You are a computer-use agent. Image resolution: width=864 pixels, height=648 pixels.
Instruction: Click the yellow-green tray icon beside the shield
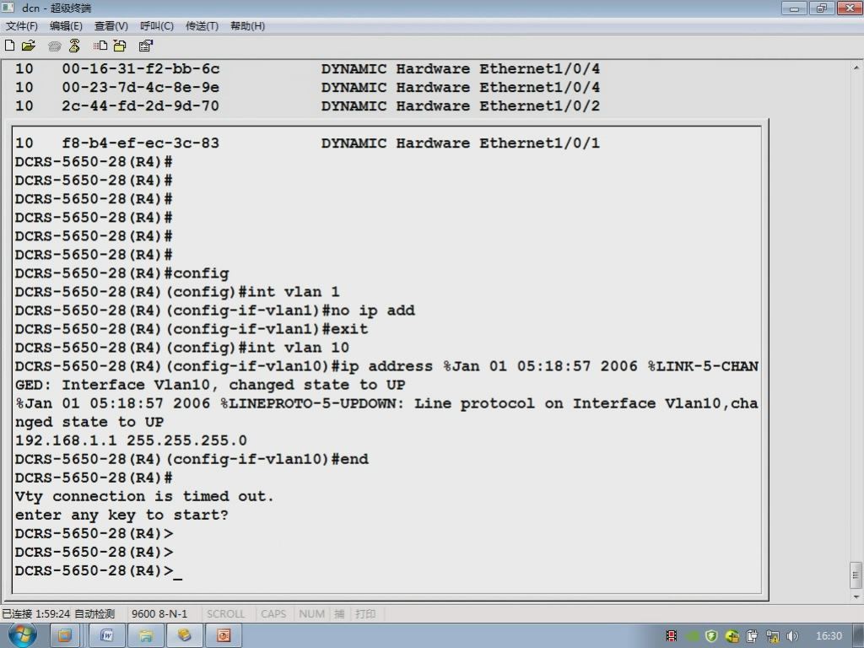click(732, 636)
